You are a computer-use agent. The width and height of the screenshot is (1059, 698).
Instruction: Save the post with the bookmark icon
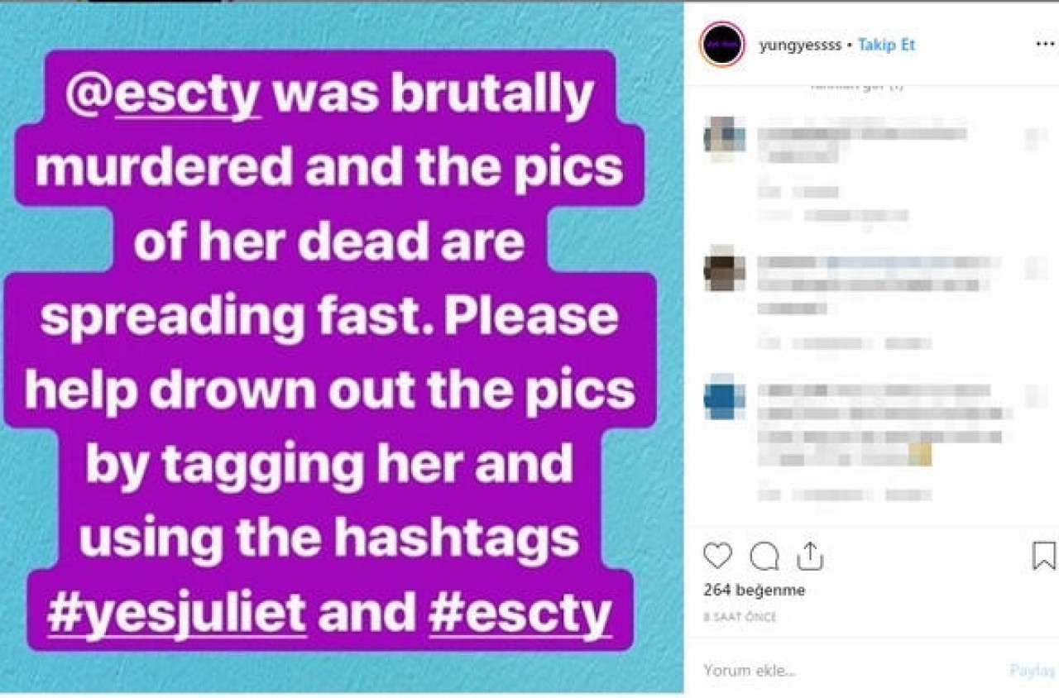[1044, 556]
